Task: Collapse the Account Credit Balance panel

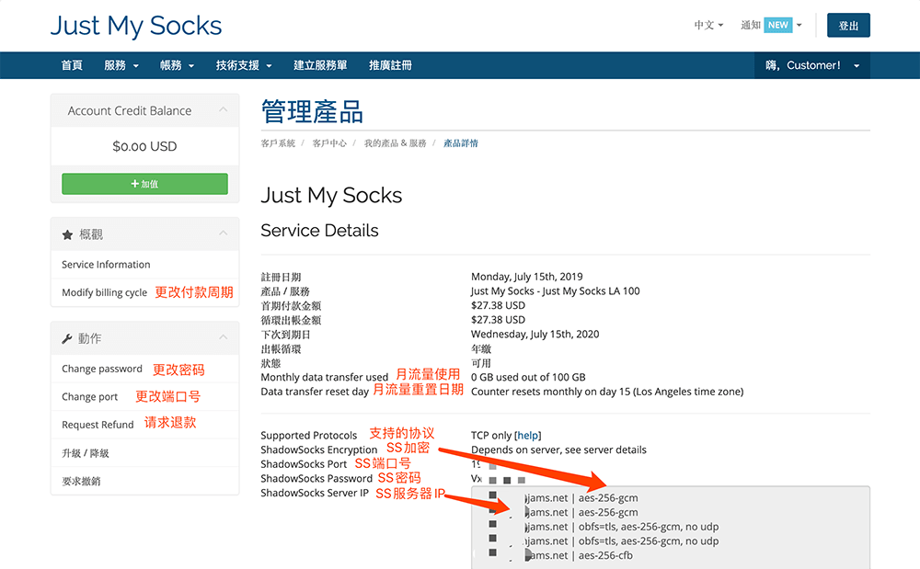Action: pos(223,110)
